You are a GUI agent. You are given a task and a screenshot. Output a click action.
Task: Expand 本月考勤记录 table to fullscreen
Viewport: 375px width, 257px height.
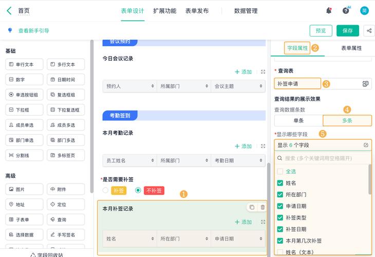(x=263, y=146)
